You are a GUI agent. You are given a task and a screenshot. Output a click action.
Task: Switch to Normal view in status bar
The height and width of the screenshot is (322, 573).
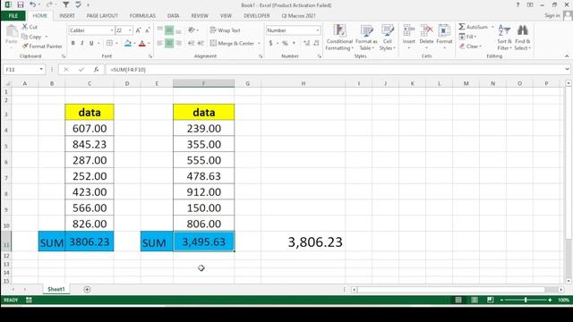[x=458, y=300]
